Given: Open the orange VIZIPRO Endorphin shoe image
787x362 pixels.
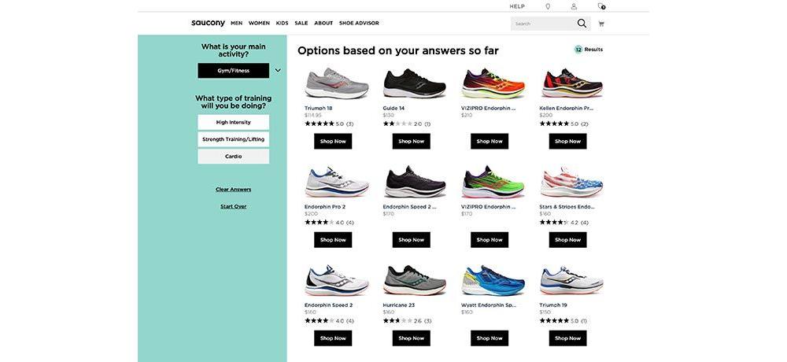Looking at the screenshot, I should (493, 83).
